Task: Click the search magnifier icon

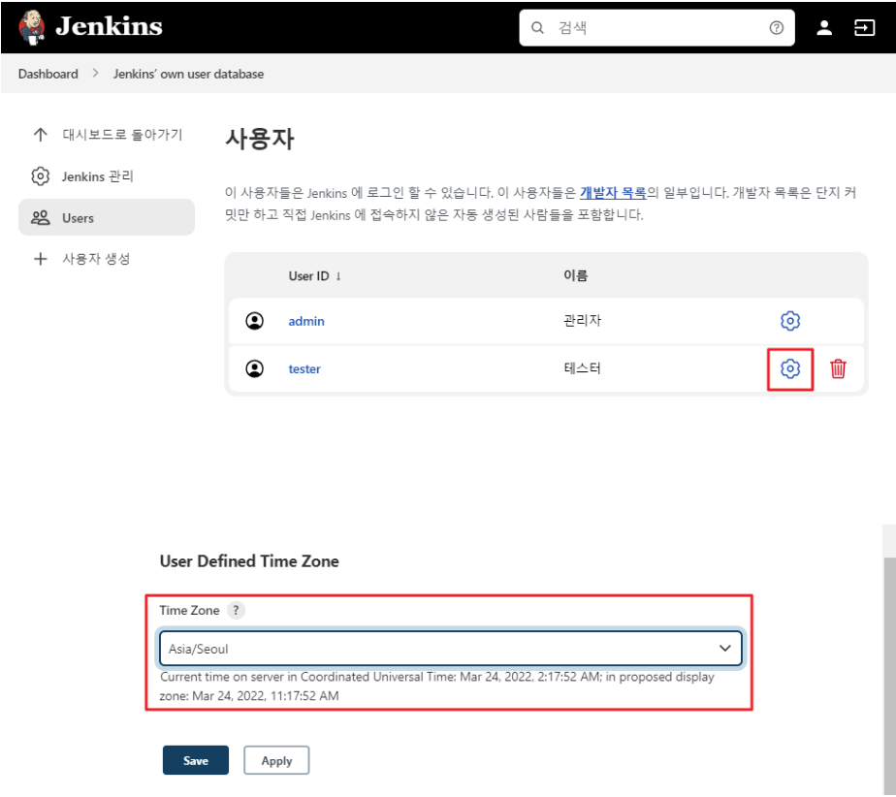Action: pyautogui.click(x=537, y=27)
